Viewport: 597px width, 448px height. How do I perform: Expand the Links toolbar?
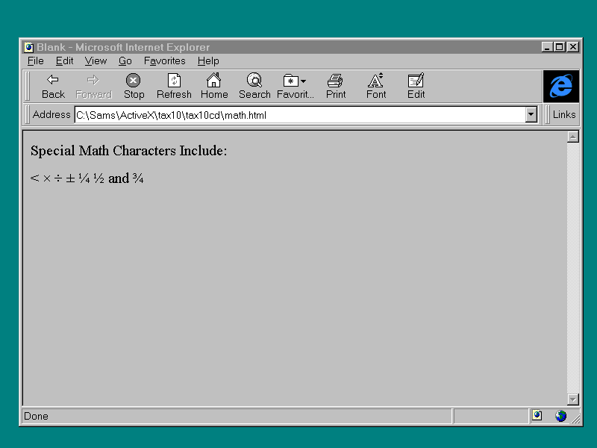pyautogui.click(x=563, y=115)
